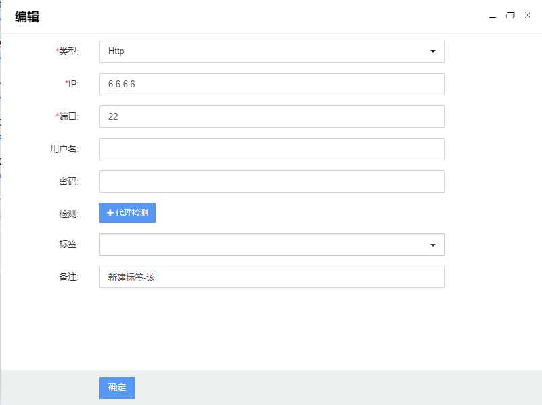Select the empty 密码 input box
Screen dimensions: 542x405
pyautogui.click(x=272, y=182)
